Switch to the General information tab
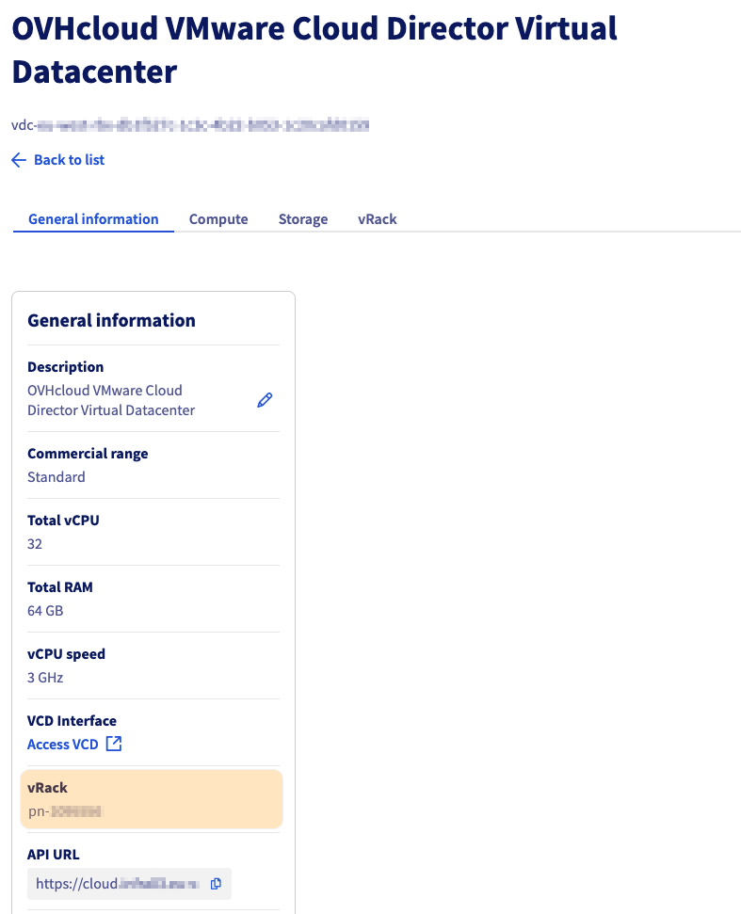741x914 pixels. 93,219
